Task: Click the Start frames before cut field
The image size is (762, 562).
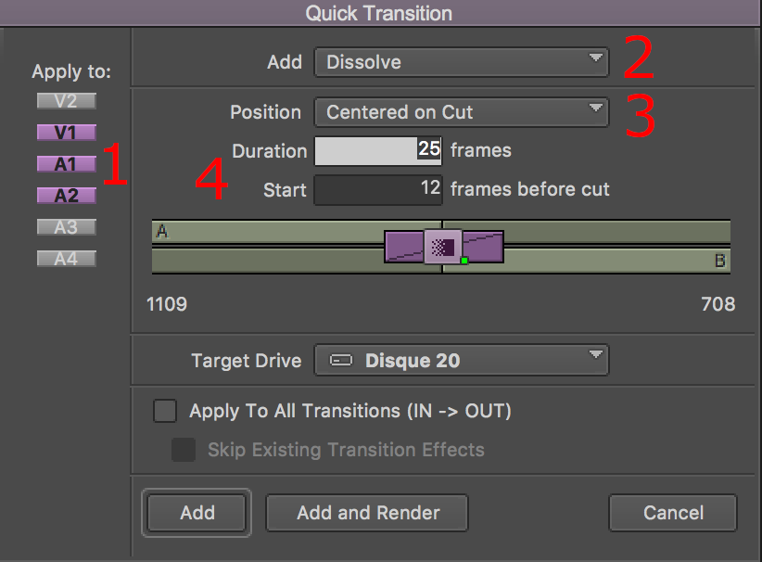Action: (377, 189)
